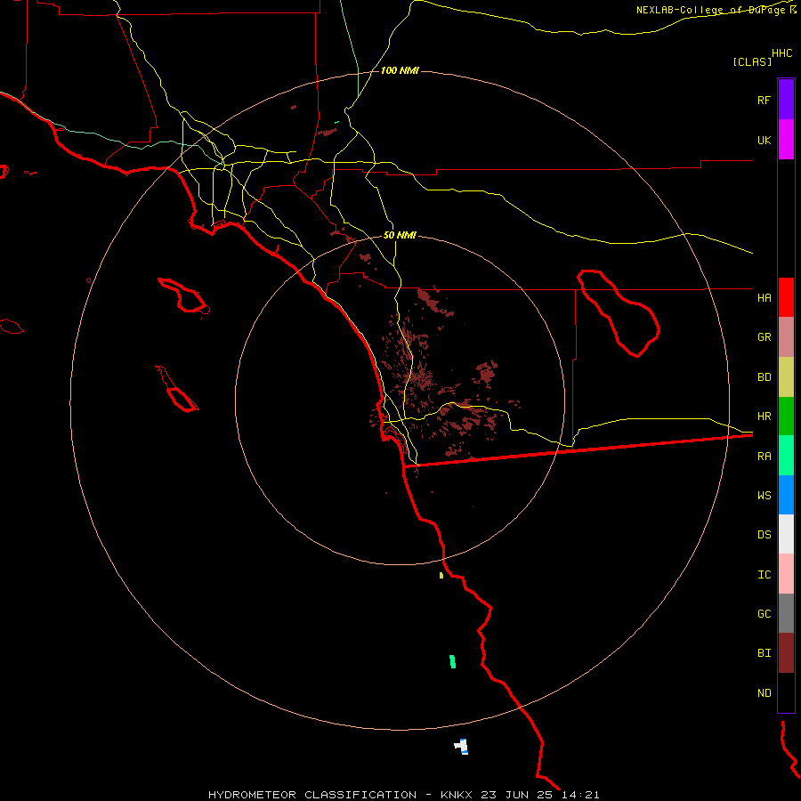The height and width of the screenshot is (801, 801).
Task: Click the RF legend label
Action: coord(764,100)
